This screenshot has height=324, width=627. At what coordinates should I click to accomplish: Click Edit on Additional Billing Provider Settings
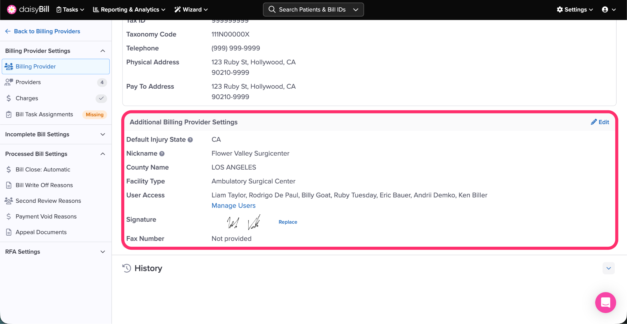[x=600, y=122]
